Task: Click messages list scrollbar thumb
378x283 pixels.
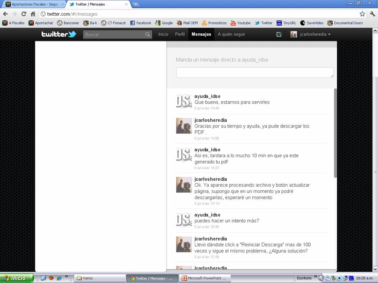Action: (x=335, y=133)
